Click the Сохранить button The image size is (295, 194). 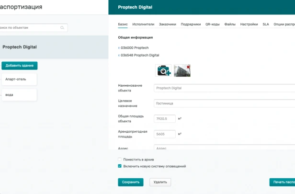(x=131, y=182)
